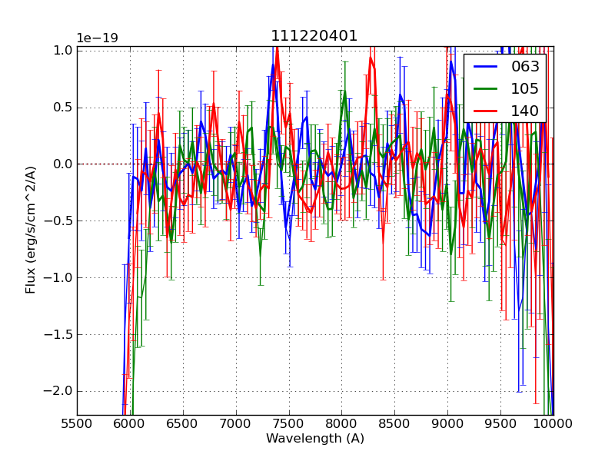
Task: Click the 1e-19 exponent label
Action: click(x=97, y=38)
